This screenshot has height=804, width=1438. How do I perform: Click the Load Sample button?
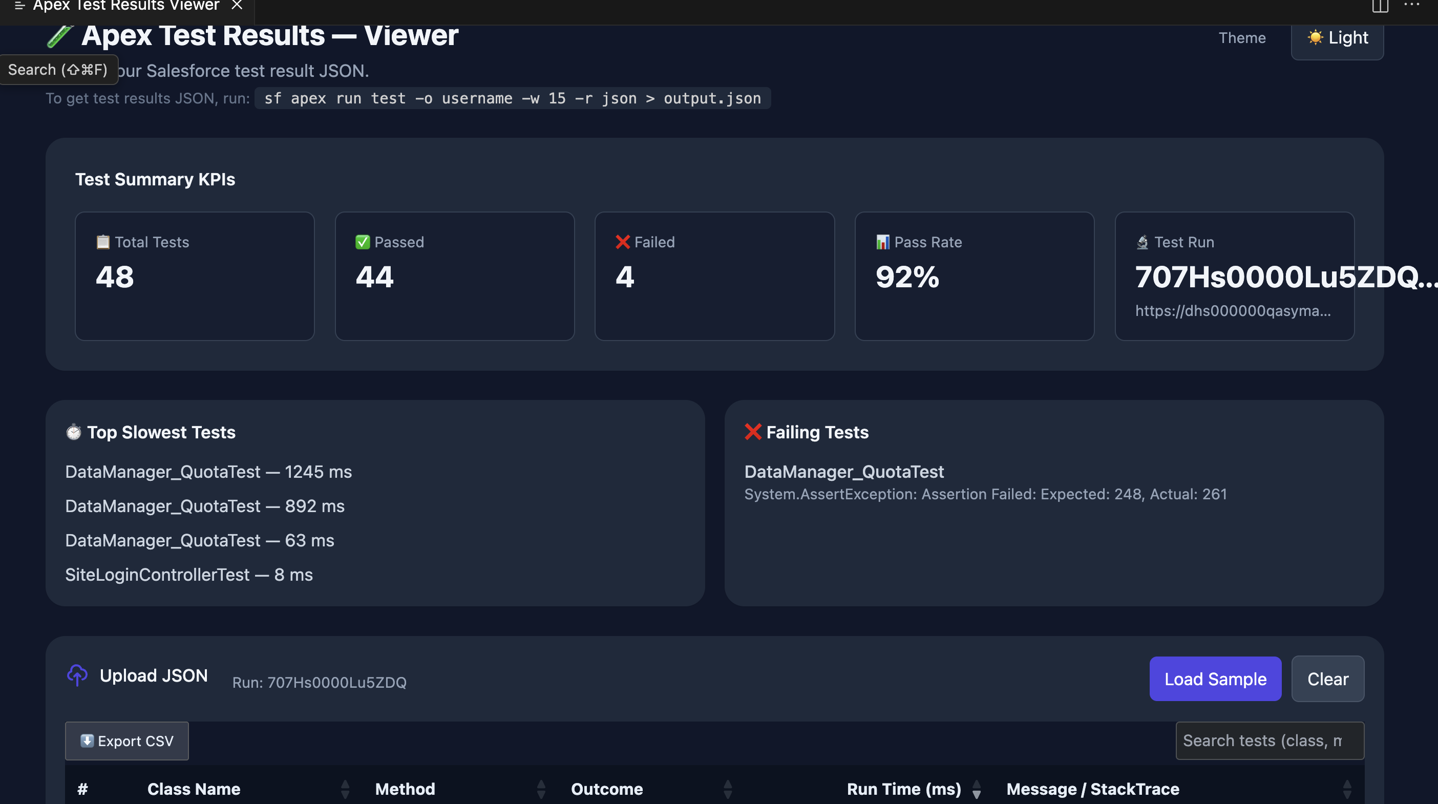click(1215, 679)
